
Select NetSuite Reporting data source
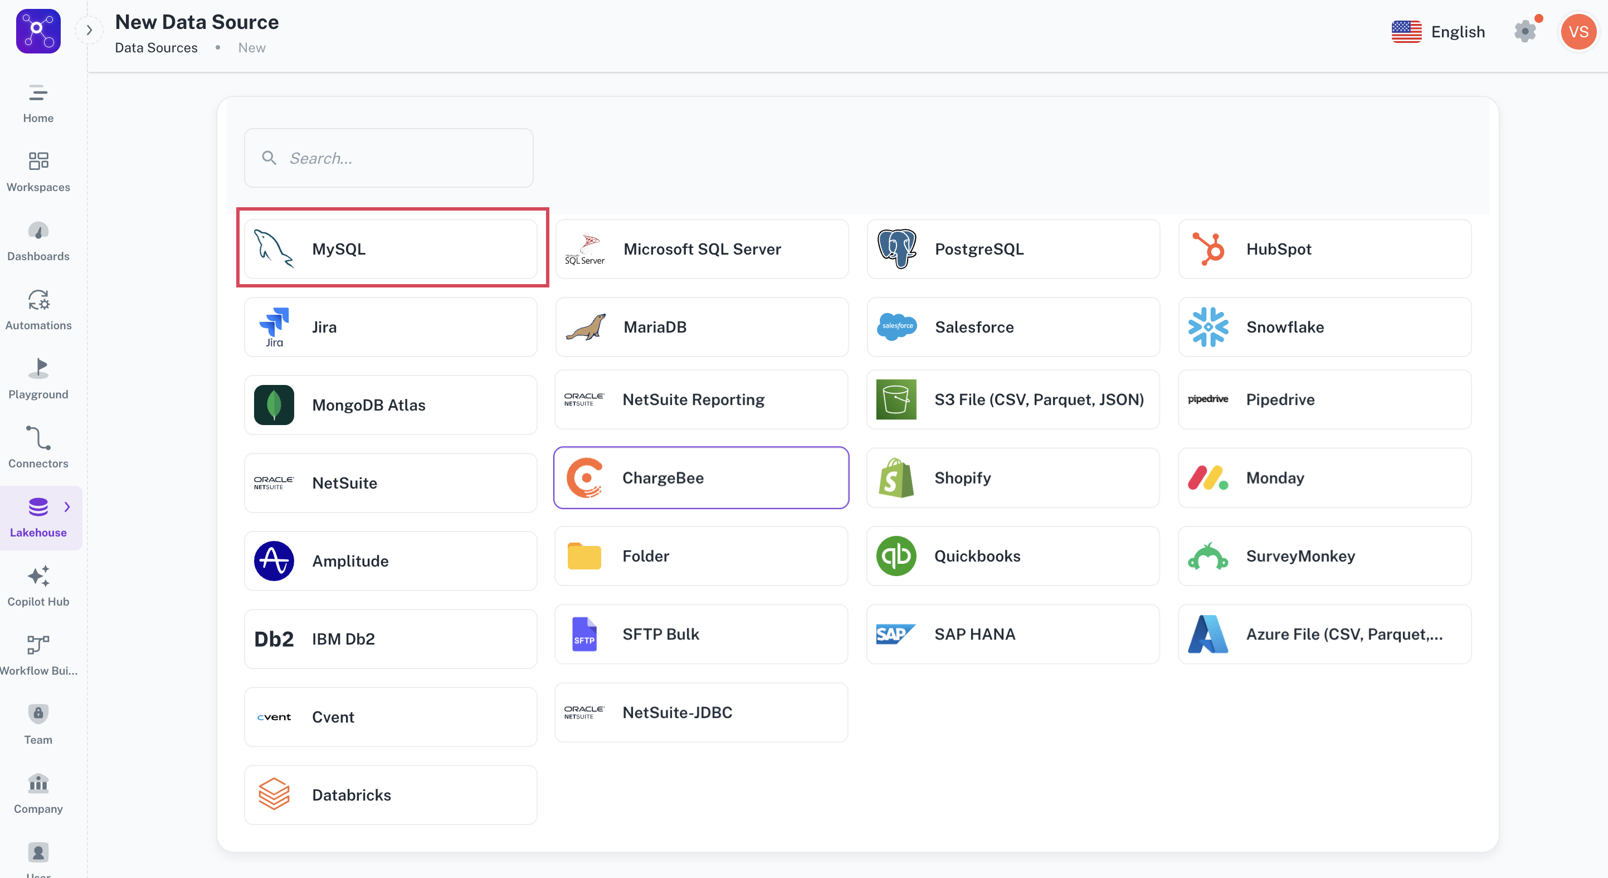tap(701, 399)
